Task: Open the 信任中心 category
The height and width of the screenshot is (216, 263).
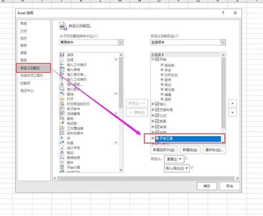Action: tap(27, 91)
